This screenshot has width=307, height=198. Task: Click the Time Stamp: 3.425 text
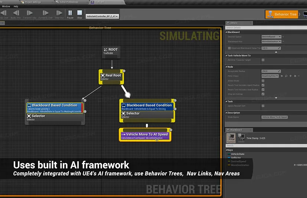pyautogui.click(x=256, y=138)
